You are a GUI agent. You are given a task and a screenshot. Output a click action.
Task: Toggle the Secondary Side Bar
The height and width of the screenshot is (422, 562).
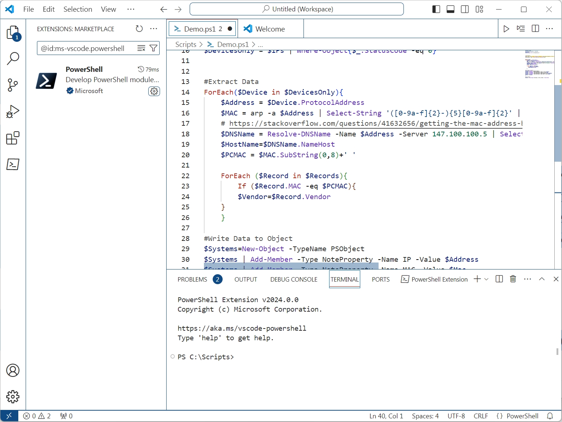click(465, 9)
